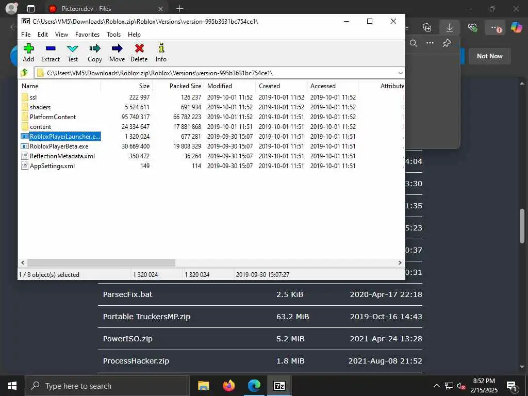Screen dimensions: 528x396
Task: Select the shaders folder
Action: point(40,107)
